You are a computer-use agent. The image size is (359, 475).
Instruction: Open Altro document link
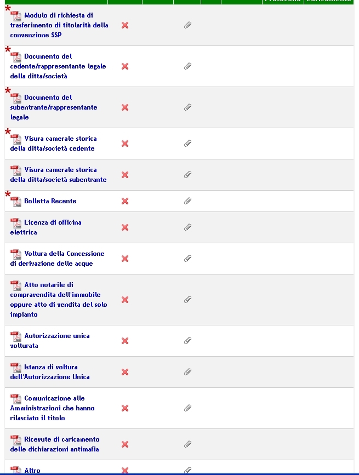coord(32,471)
